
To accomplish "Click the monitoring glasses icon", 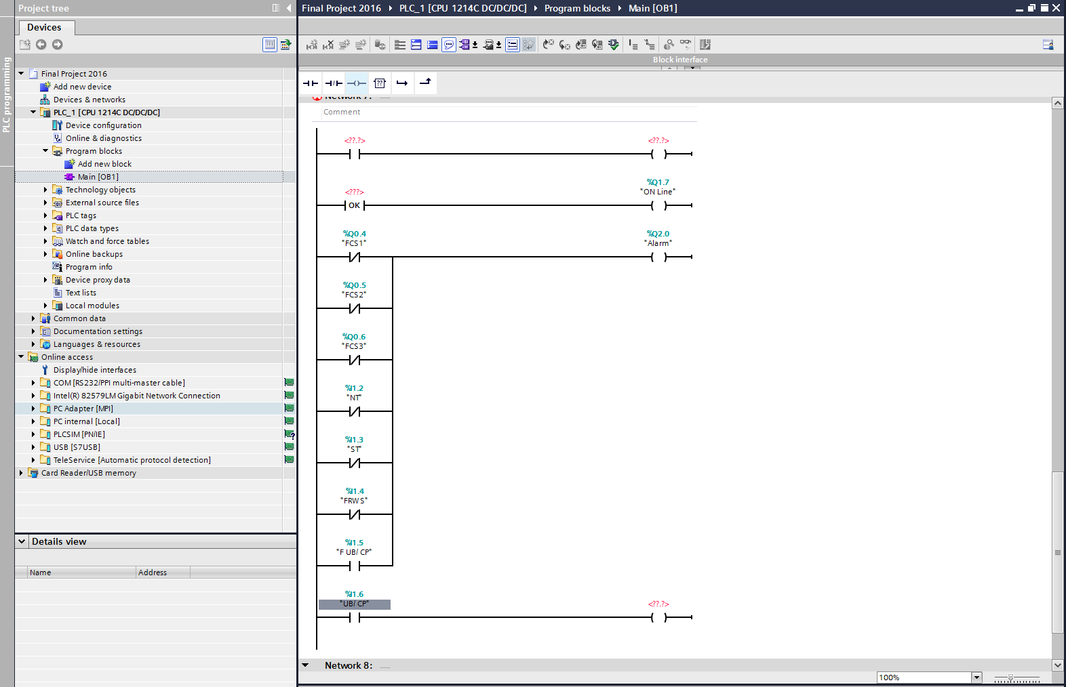I will (686, 45).
